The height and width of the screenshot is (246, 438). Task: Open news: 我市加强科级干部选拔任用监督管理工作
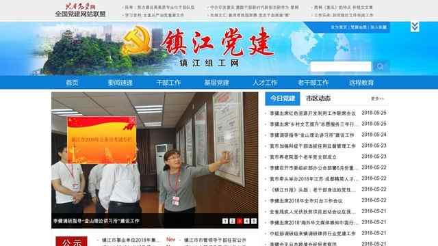click(312, 146)
